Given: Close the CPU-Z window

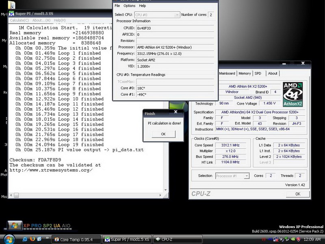Looking at the screenshot, I should click(303, 63).
